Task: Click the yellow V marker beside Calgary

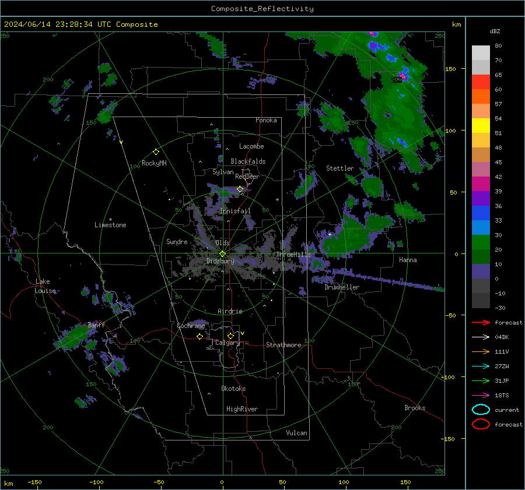Action: click(243, 333)
